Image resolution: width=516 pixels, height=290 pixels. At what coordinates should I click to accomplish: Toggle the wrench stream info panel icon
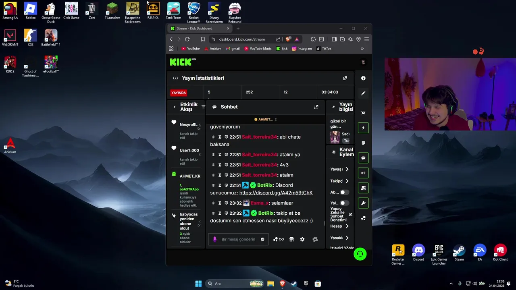[363, 203]
